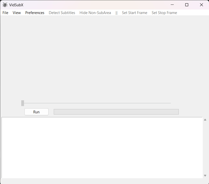
Task: Set the start frame for subtitle extraction
Action: tap(134, 13)
